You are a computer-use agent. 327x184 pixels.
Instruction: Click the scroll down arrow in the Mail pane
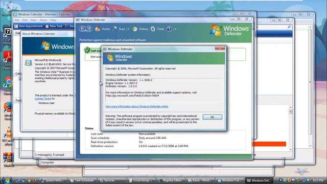pyautogui.click(x=291, y=150)
